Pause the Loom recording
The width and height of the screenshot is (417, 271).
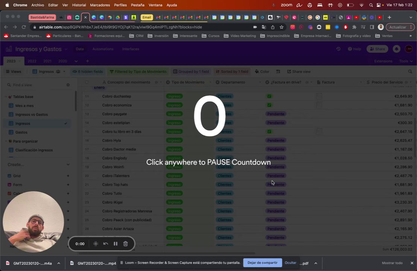click(x=116, y=244)
